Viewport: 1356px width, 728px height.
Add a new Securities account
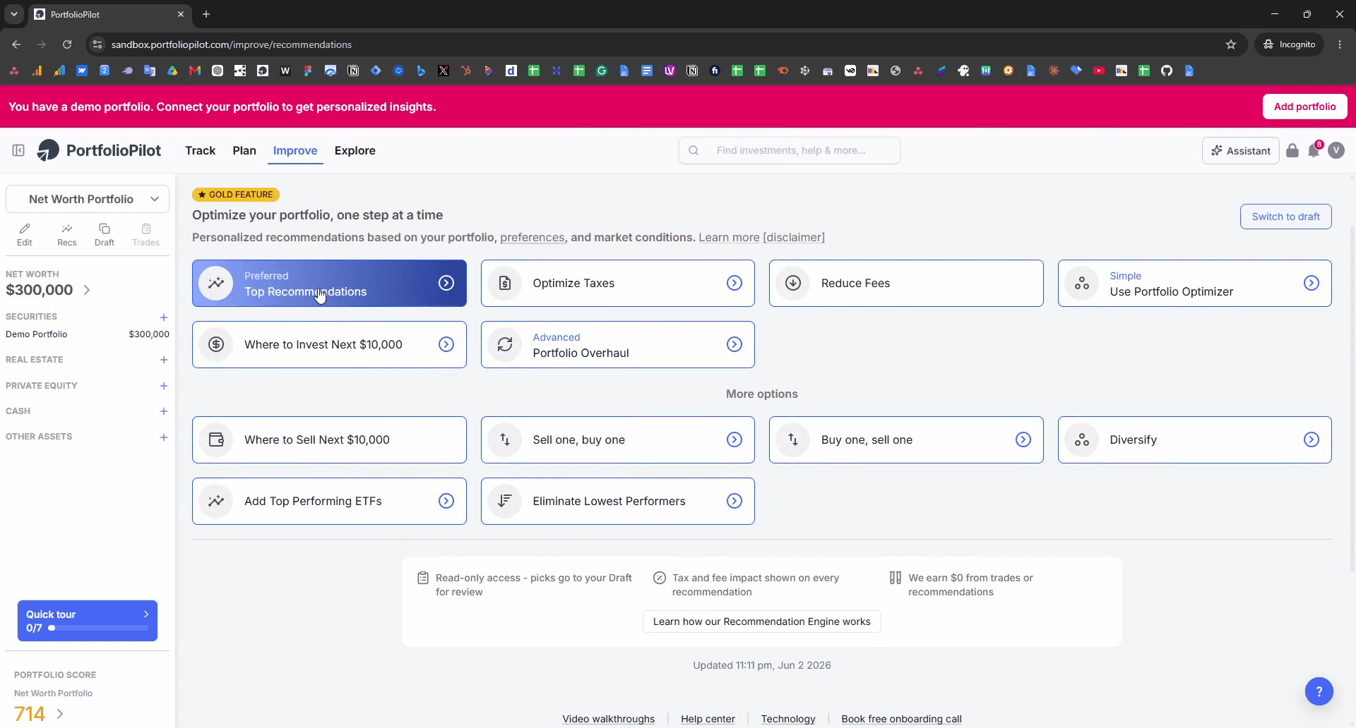point(164,317)
